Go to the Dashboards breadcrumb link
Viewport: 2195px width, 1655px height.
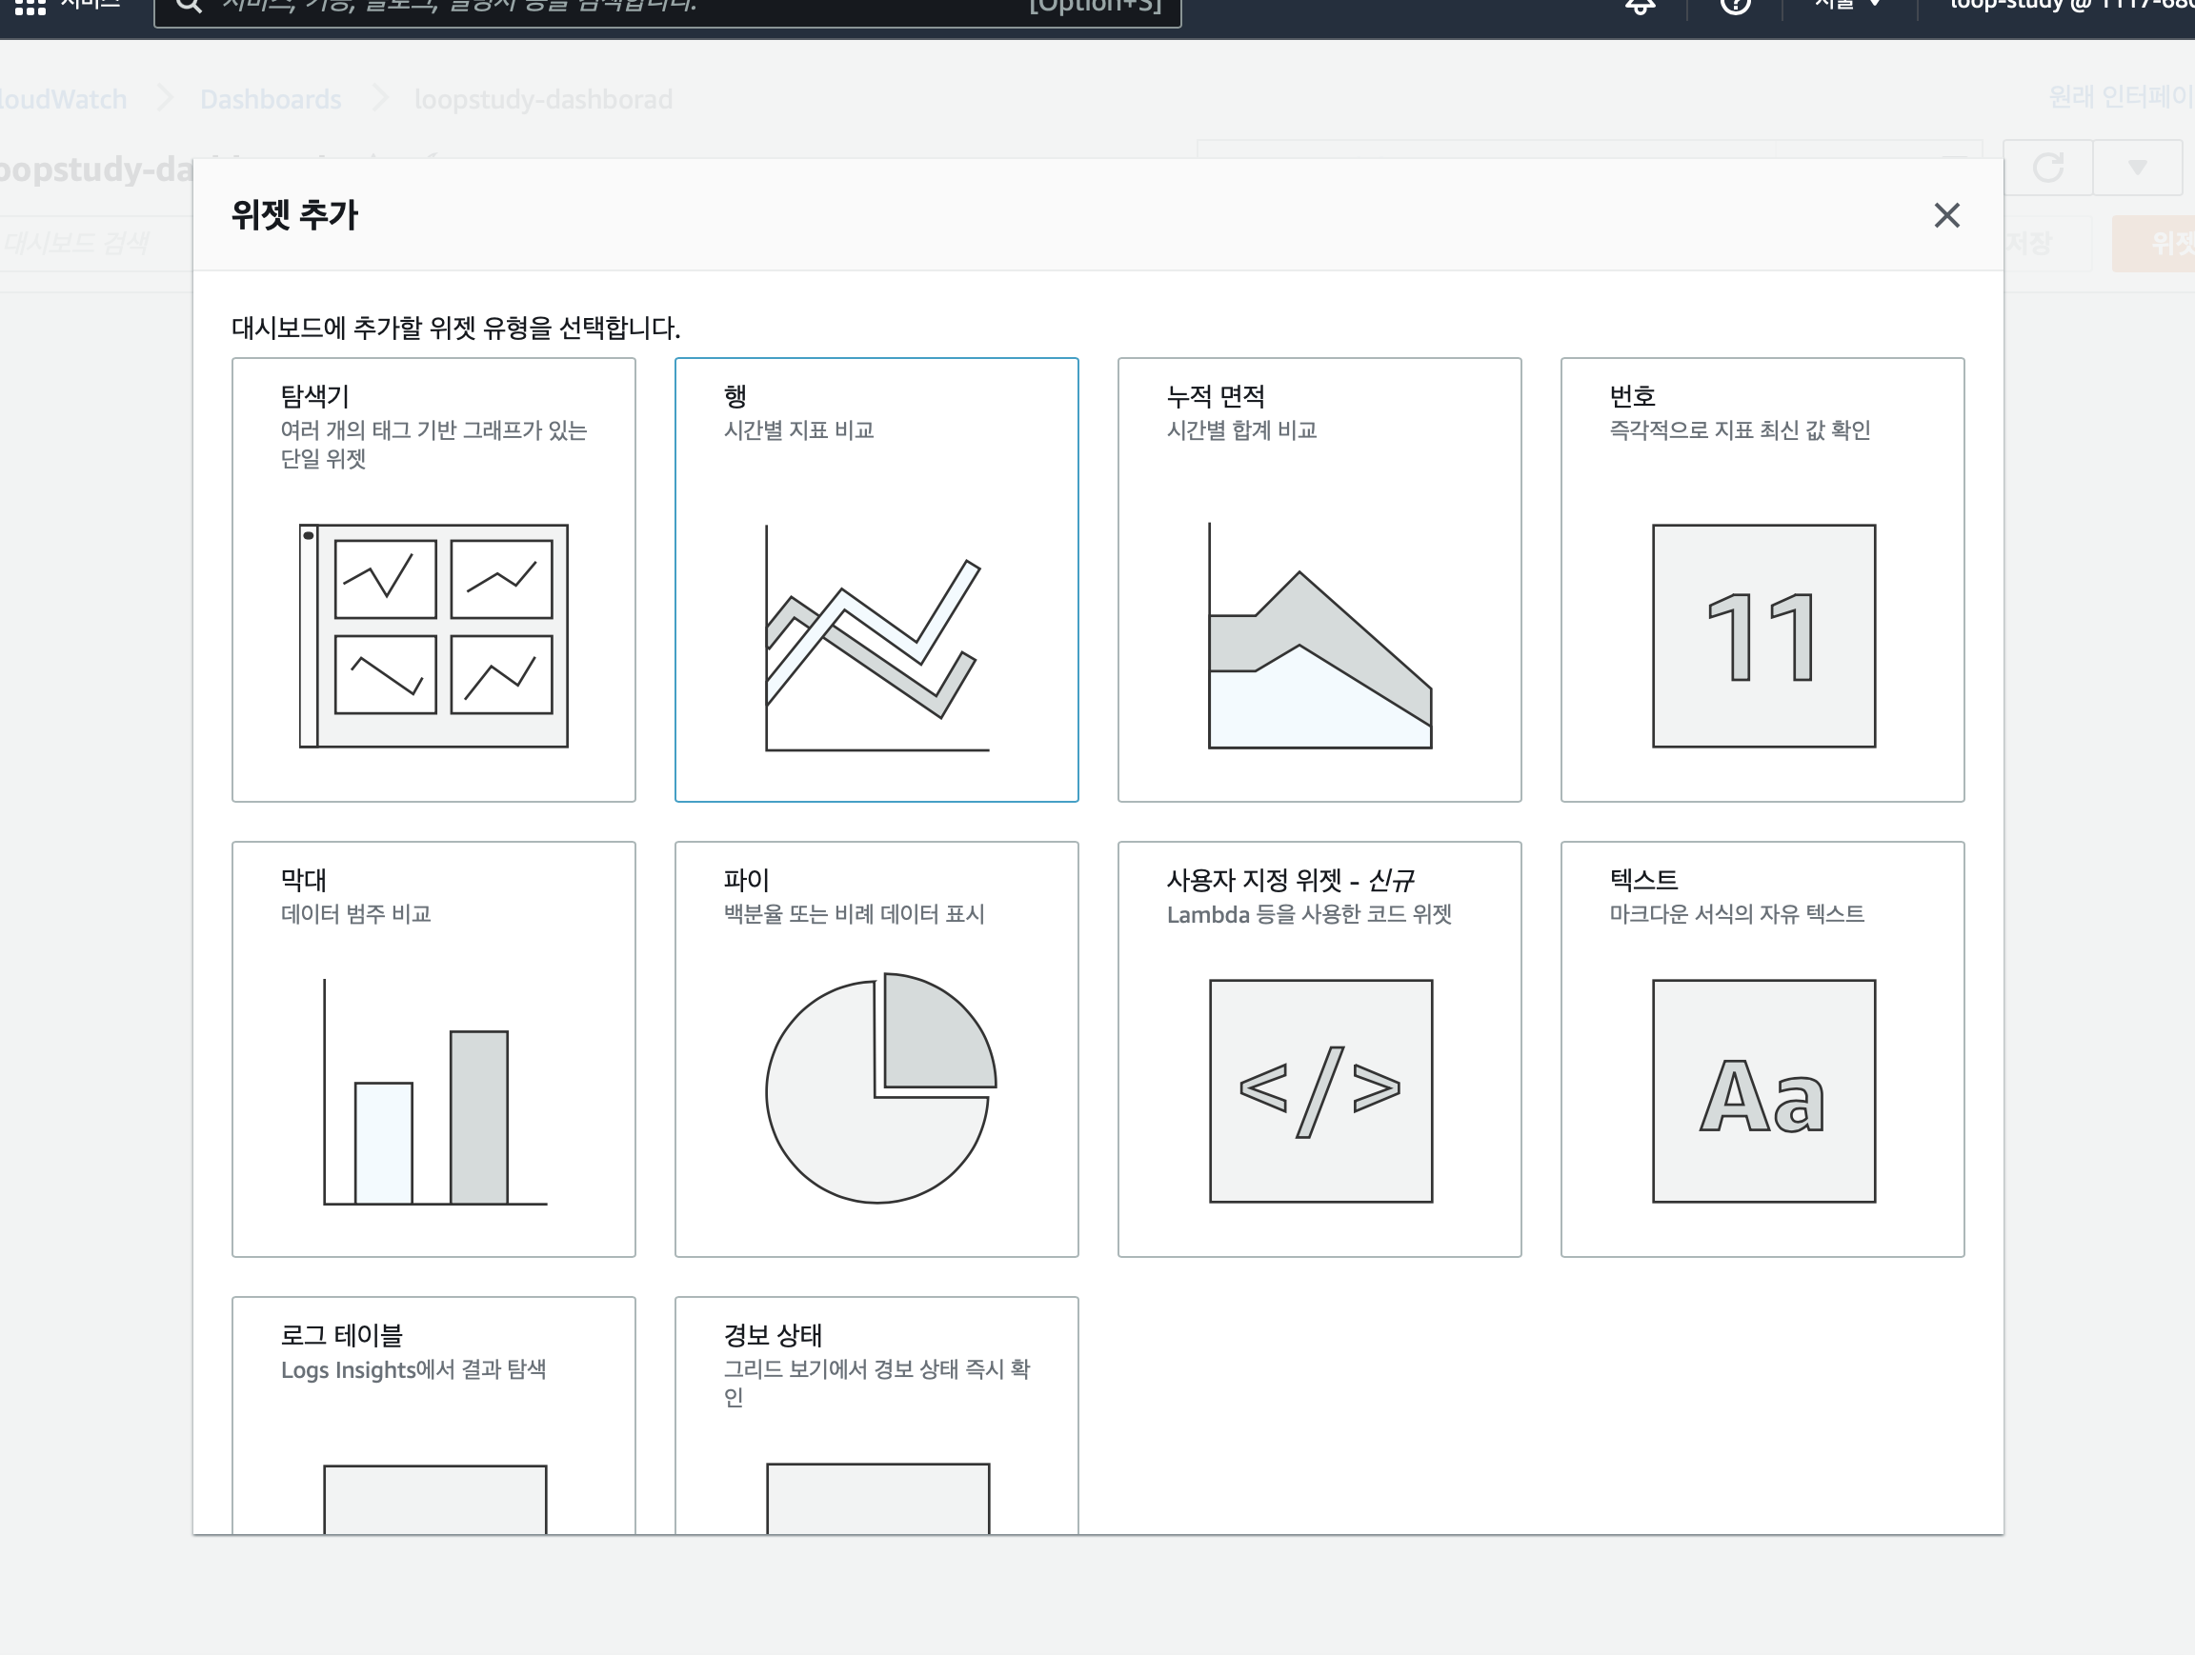tap(270, 99)
